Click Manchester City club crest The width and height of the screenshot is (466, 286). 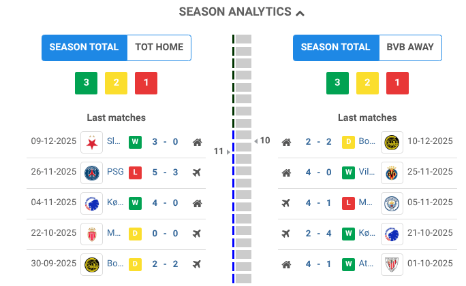392,203
